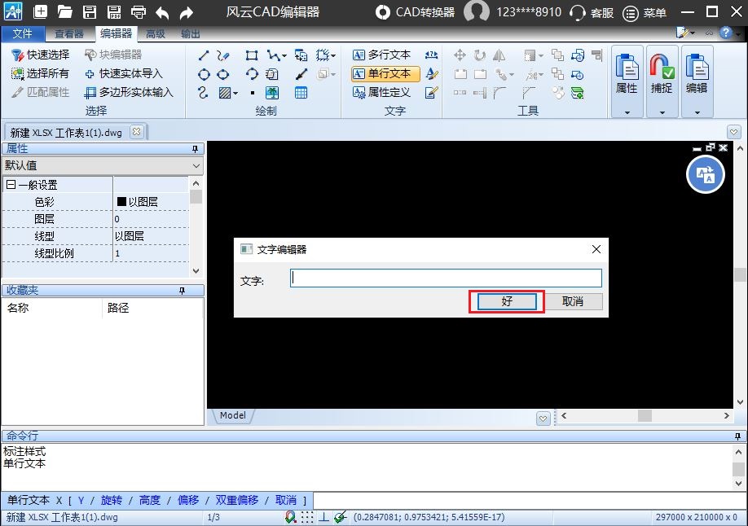748x526 pixels.
Task: Click the insert table grid icon
Action: [301, 93]
